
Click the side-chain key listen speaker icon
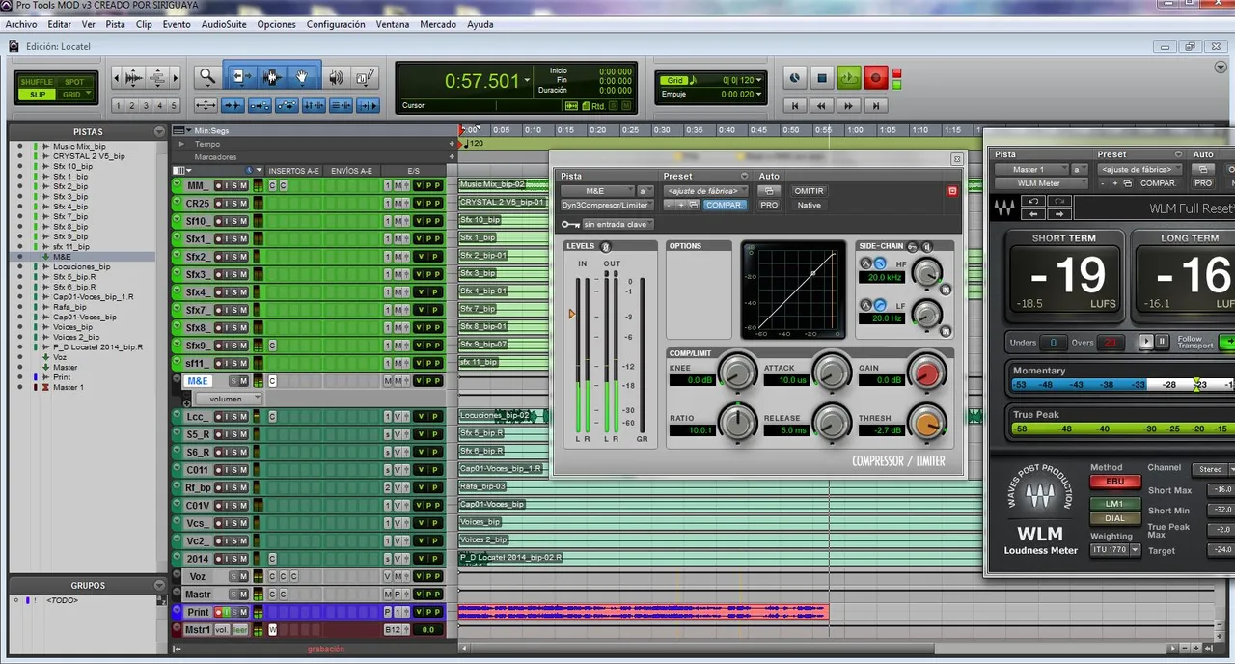(x=926, y=246)
